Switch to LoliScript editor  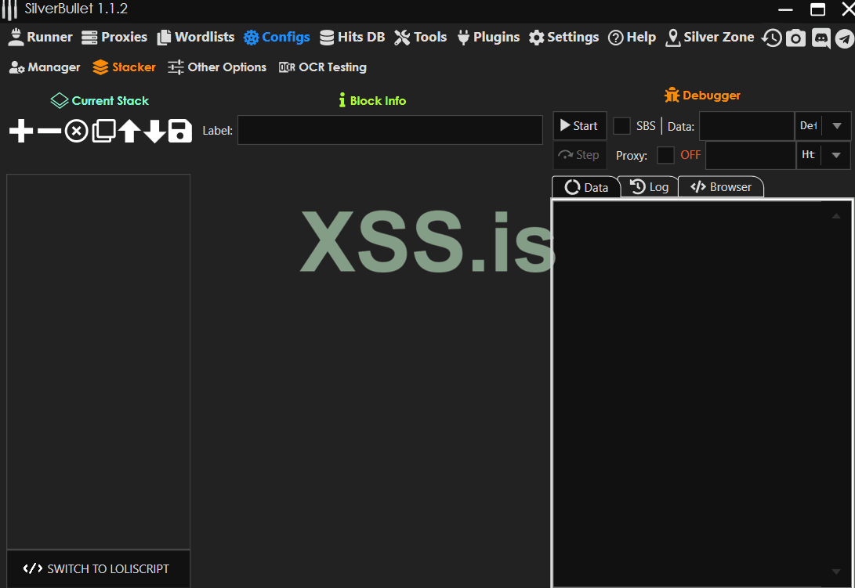click(98, 568)
